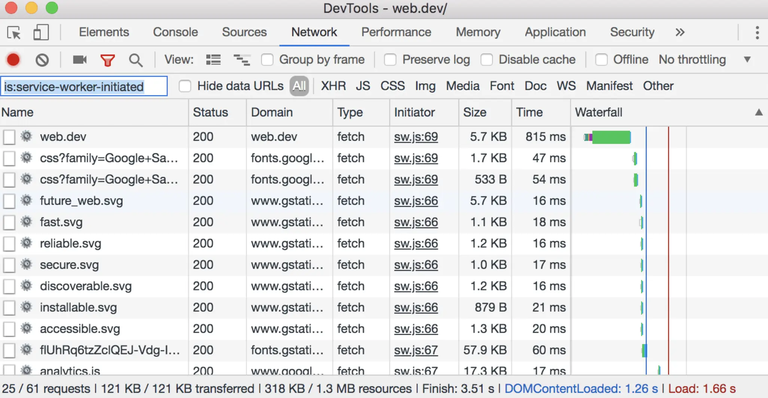
Task: Select the inspect element cursor icon
Action: coord(14,33)
